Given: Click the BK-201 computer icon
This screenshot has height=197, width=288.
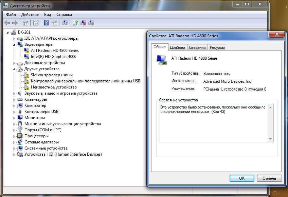Looking at the screenshot, I should 13,32.
